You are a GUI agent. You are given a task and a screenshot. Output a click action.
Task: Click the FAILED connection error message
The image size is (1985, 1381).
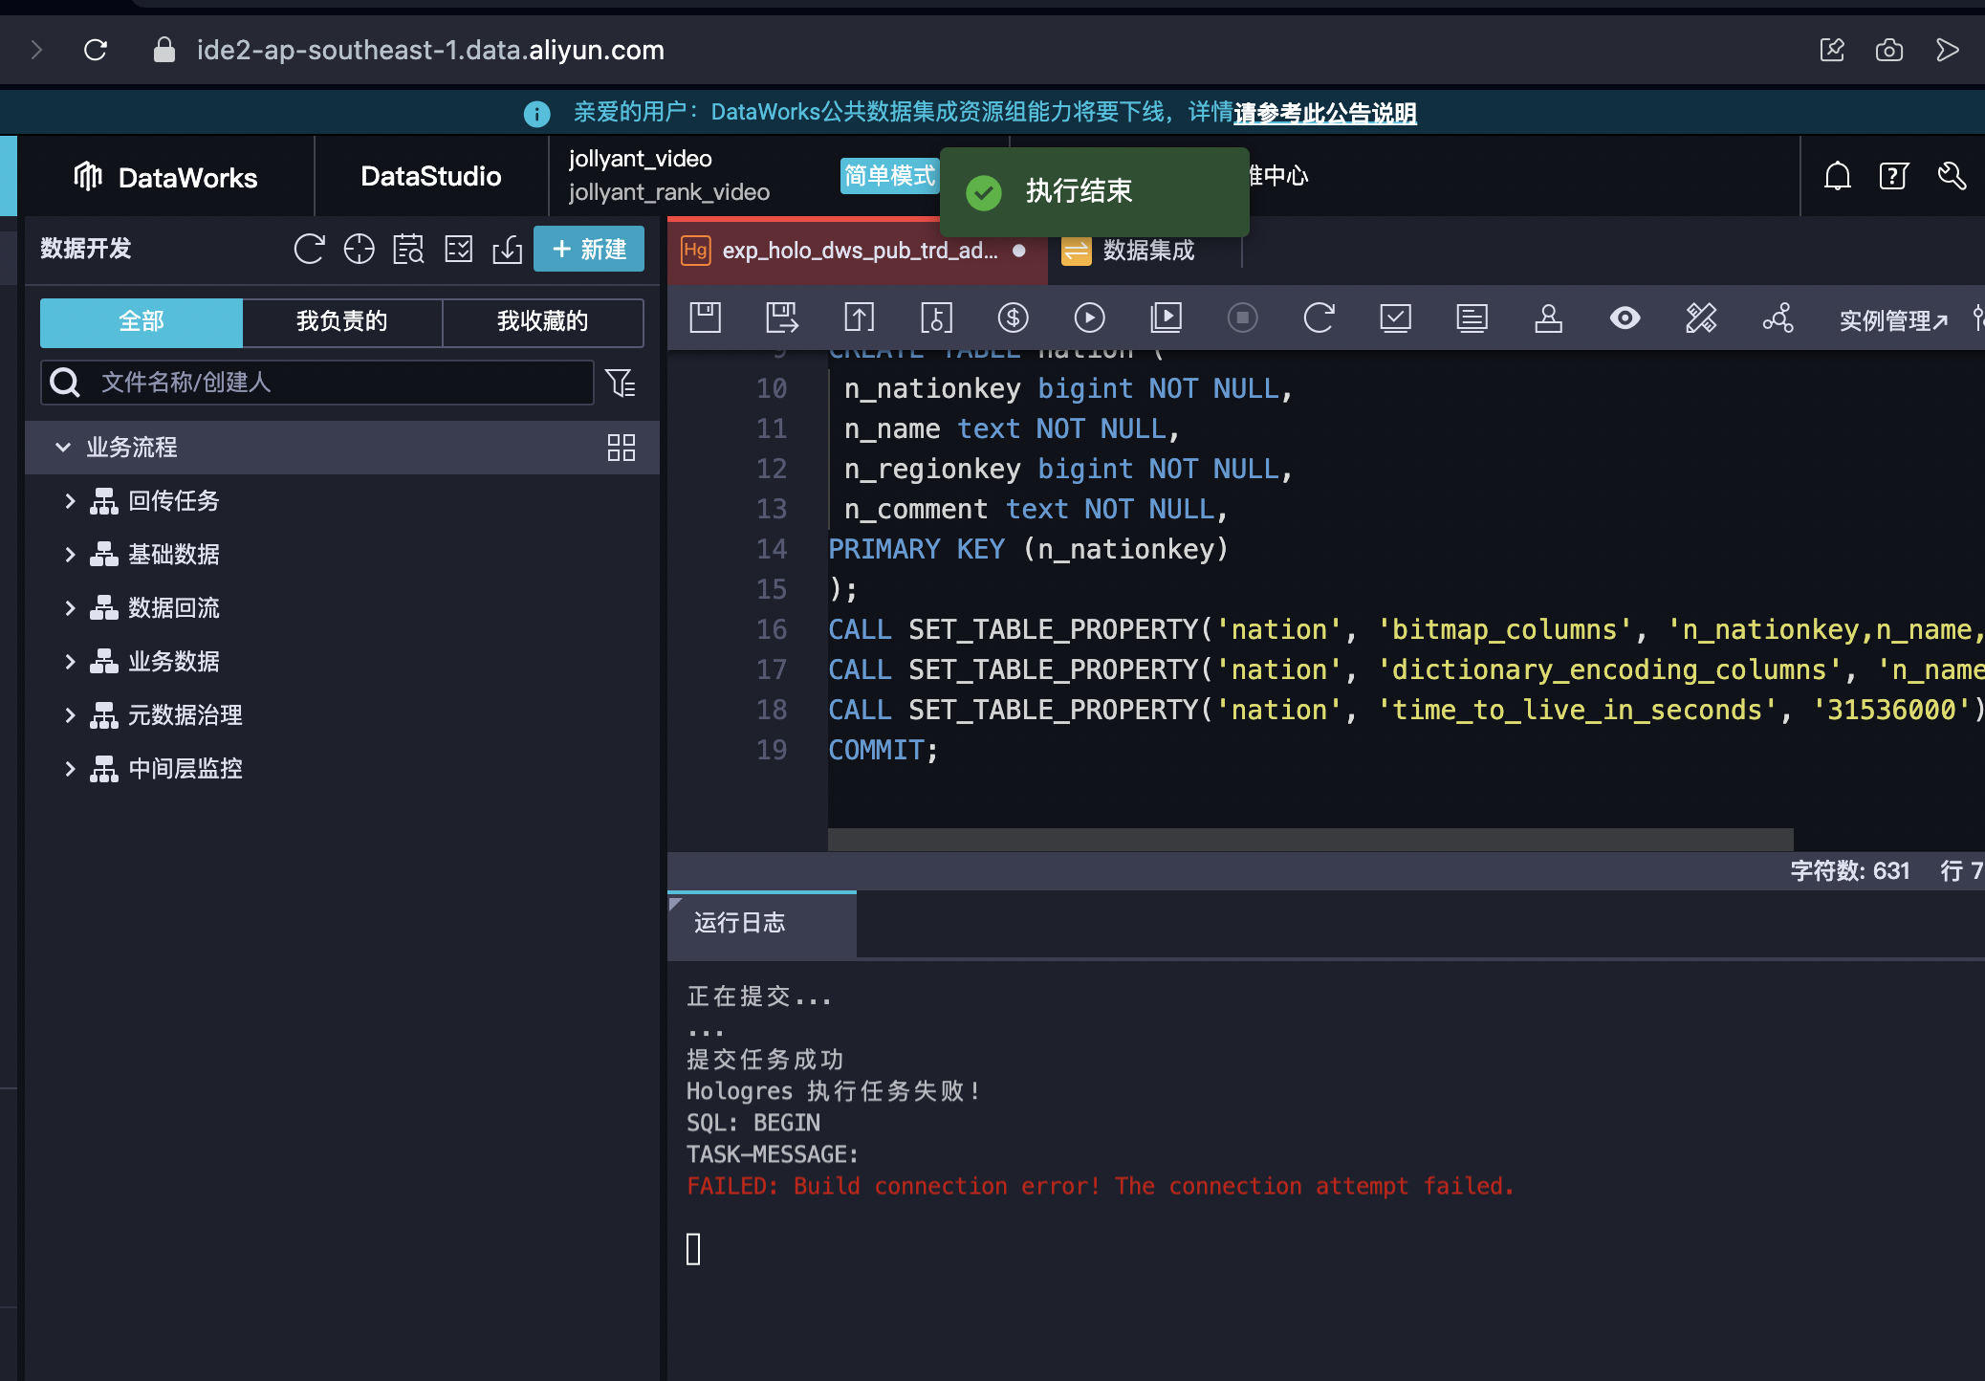1101,1187
